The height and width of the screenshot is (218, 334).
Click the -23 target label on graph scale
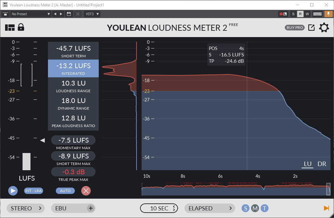(146, 91)
